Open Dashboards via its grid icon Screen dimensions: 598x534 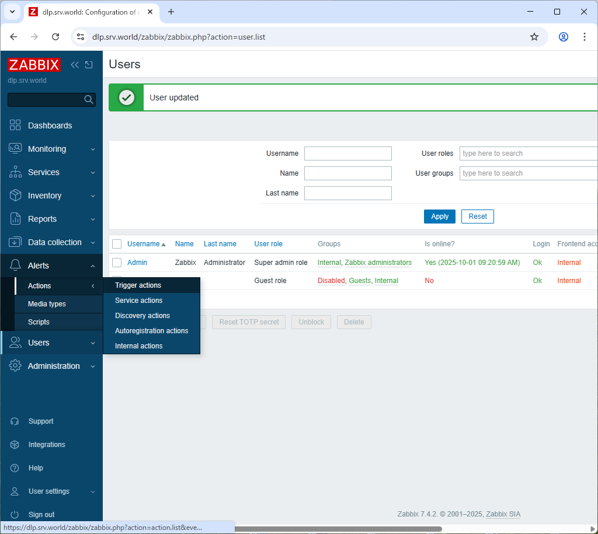(15, 125)
